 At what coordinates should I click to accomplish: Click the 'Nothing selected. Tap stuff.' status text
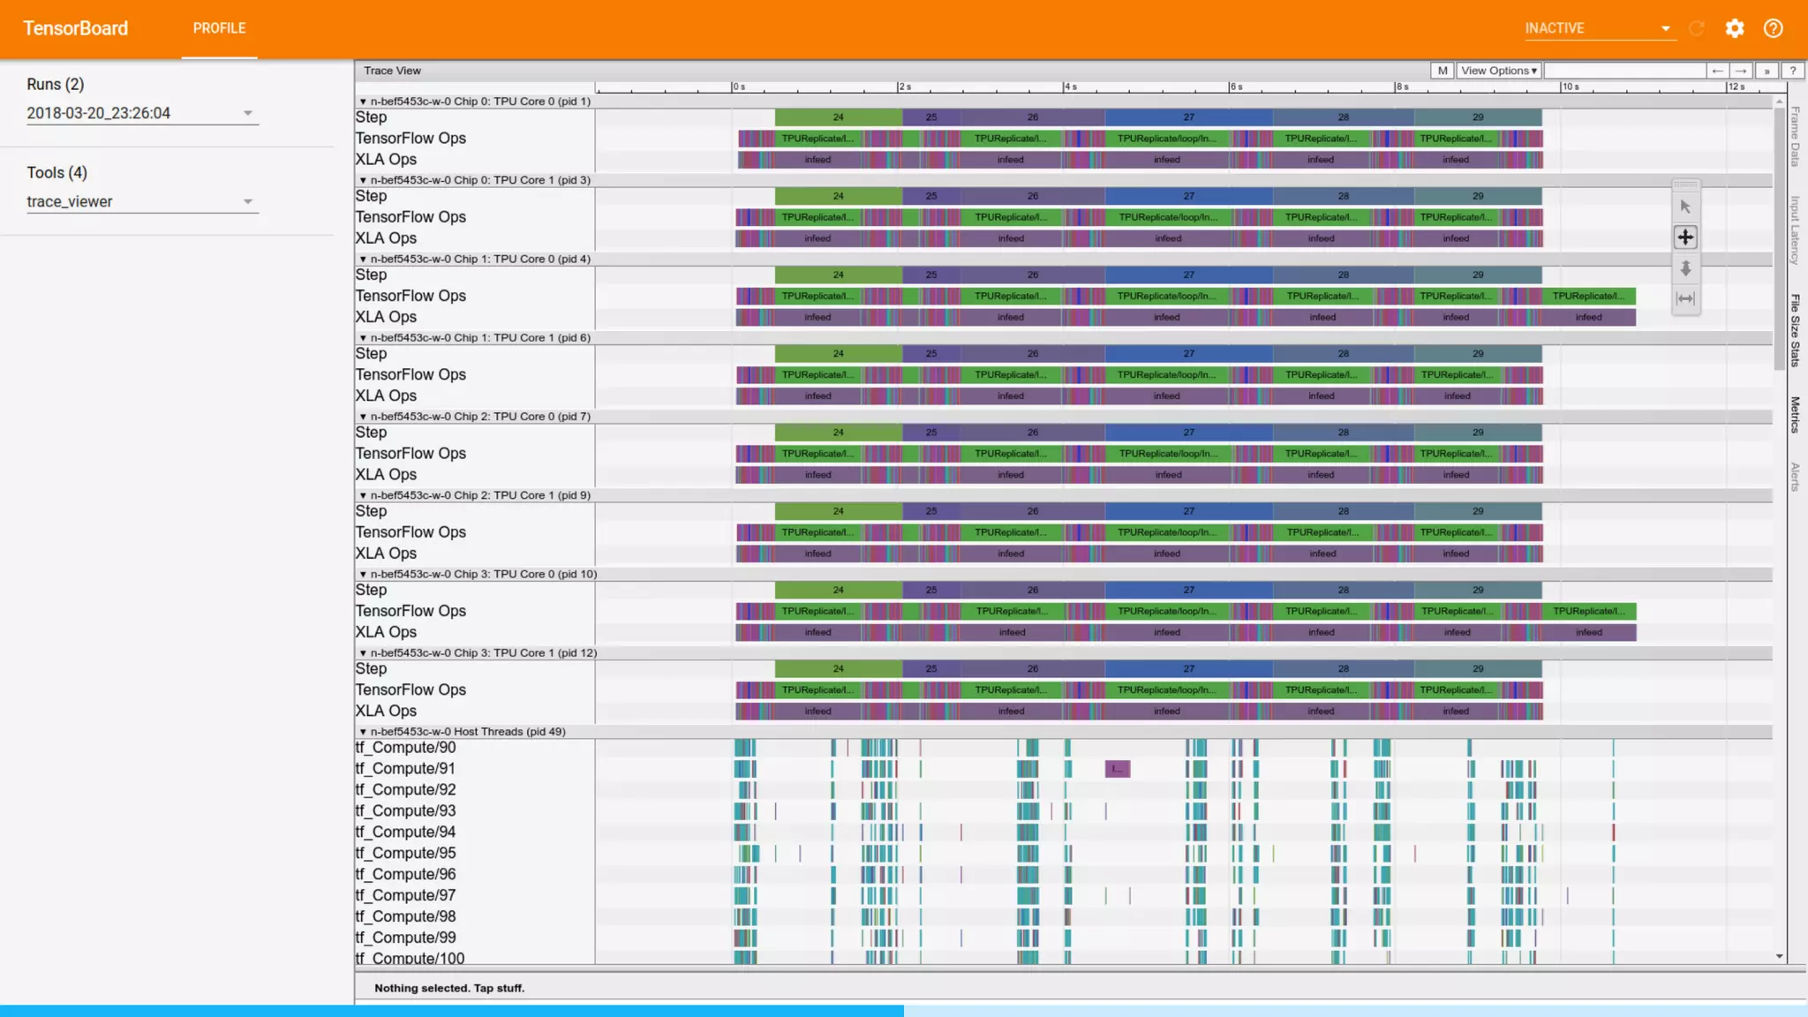click(449, 988)
